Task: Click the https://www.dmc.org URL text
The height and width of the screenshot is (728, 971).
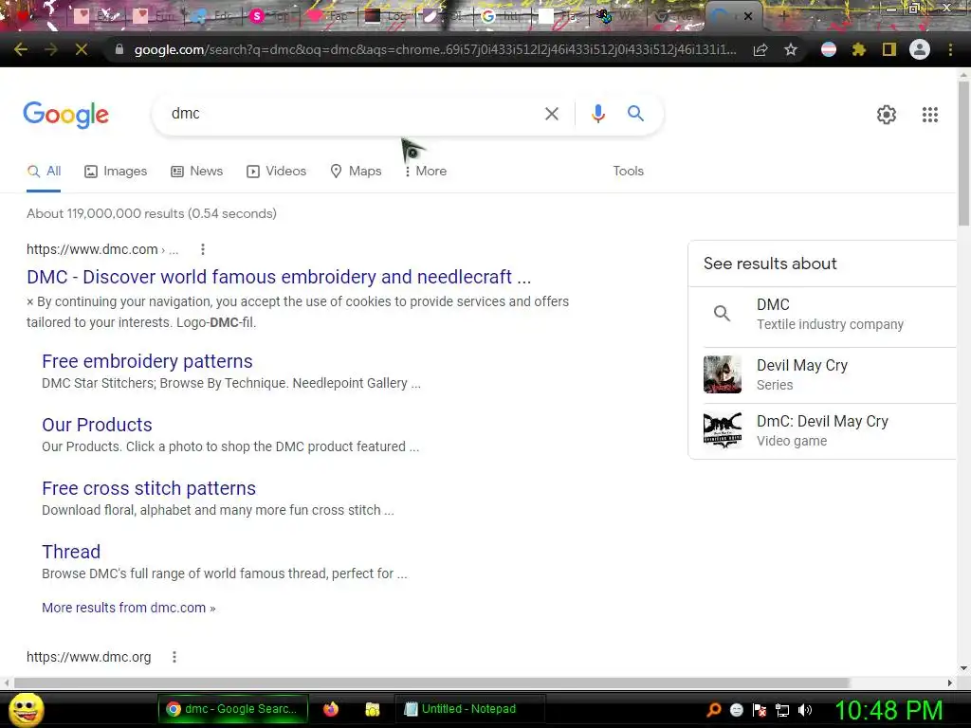Action: coord(88,657)
